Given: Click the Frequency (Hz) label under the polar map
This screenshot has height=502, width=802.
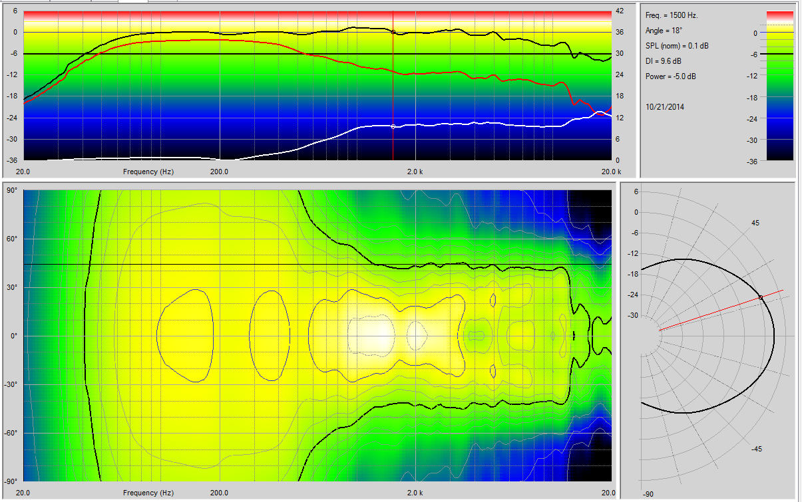Looking at the screenshot, I should click(148, 493).
